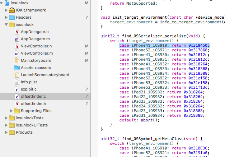Click the AppDelegate.m source file icon
Image resolution: width=225 pixels, height=157 pixels.
[17, 39]
